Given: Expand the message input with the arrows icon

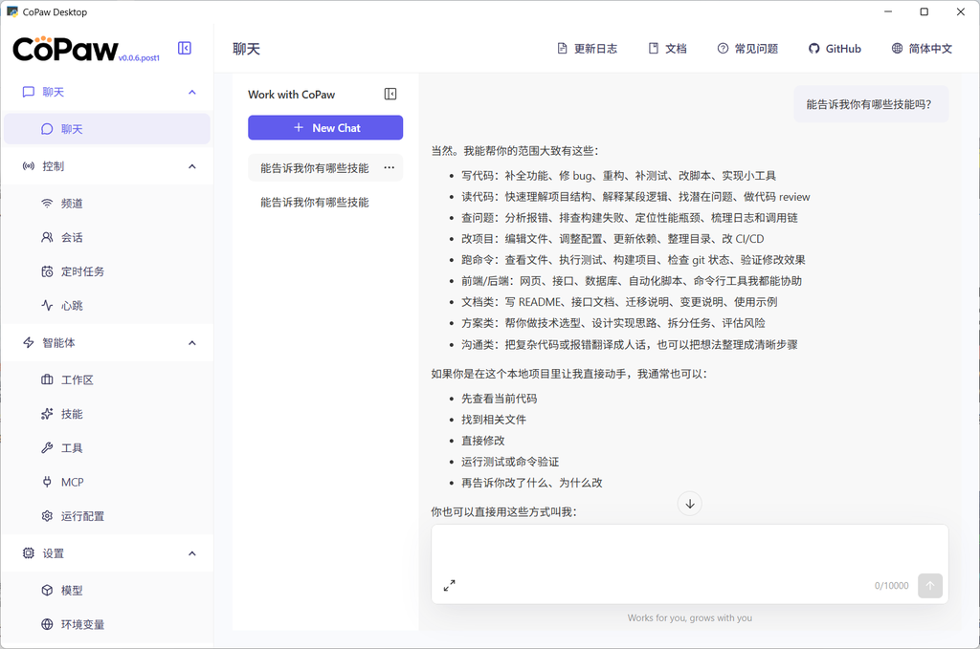Looking at the screenshot, I should [x=450, y=585].
